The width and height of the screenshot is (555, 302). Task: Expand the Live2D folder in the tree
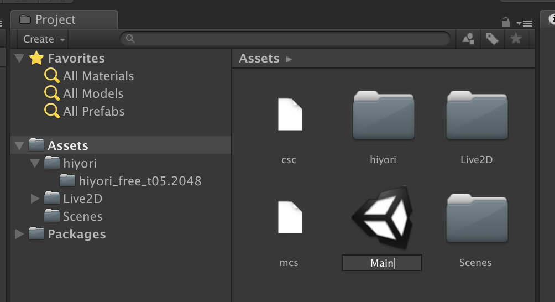[x=35, y=199]
